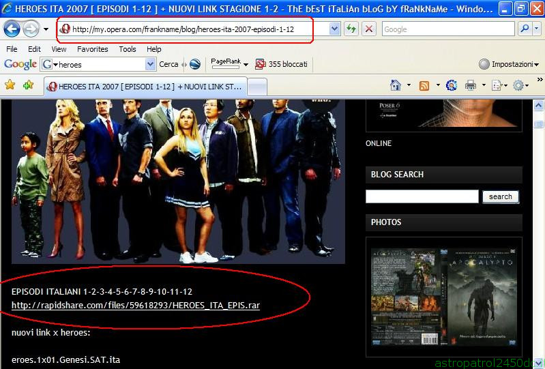
Task: Select the HEROES ITA 2007 browser tab
Action: click(x=146, y=87)
